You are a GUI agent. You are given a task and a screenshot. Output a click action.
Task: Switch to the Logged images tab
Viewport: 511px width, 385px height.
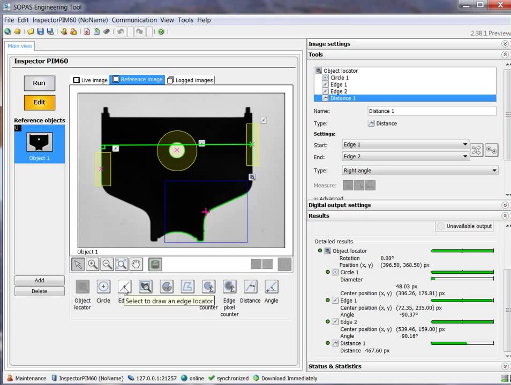tap(190, 80)
